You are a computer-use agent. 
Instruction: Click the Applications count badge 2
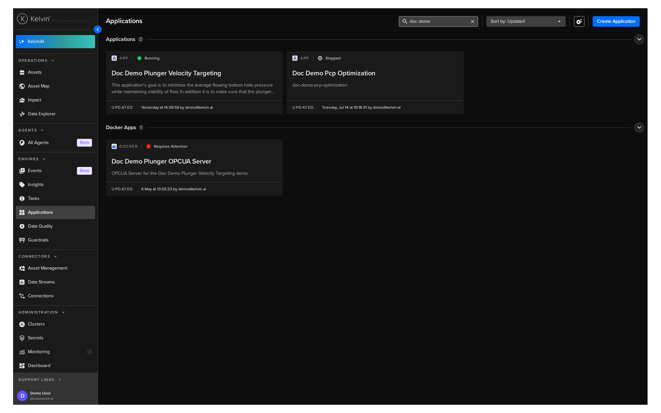click(140, 39)
